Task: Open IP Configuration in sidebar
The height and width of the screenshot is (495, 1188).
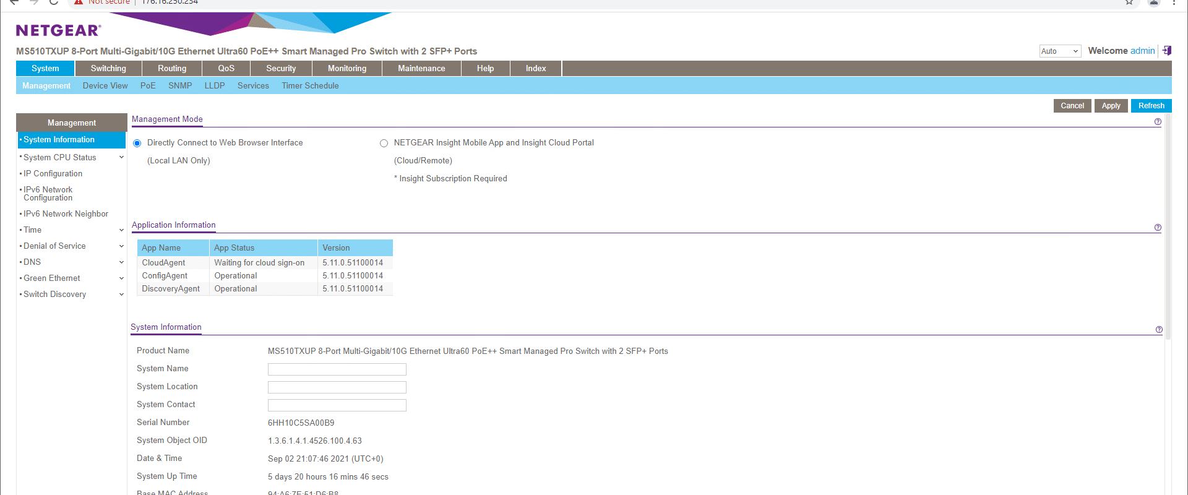Action: click(x=53, y=174)
